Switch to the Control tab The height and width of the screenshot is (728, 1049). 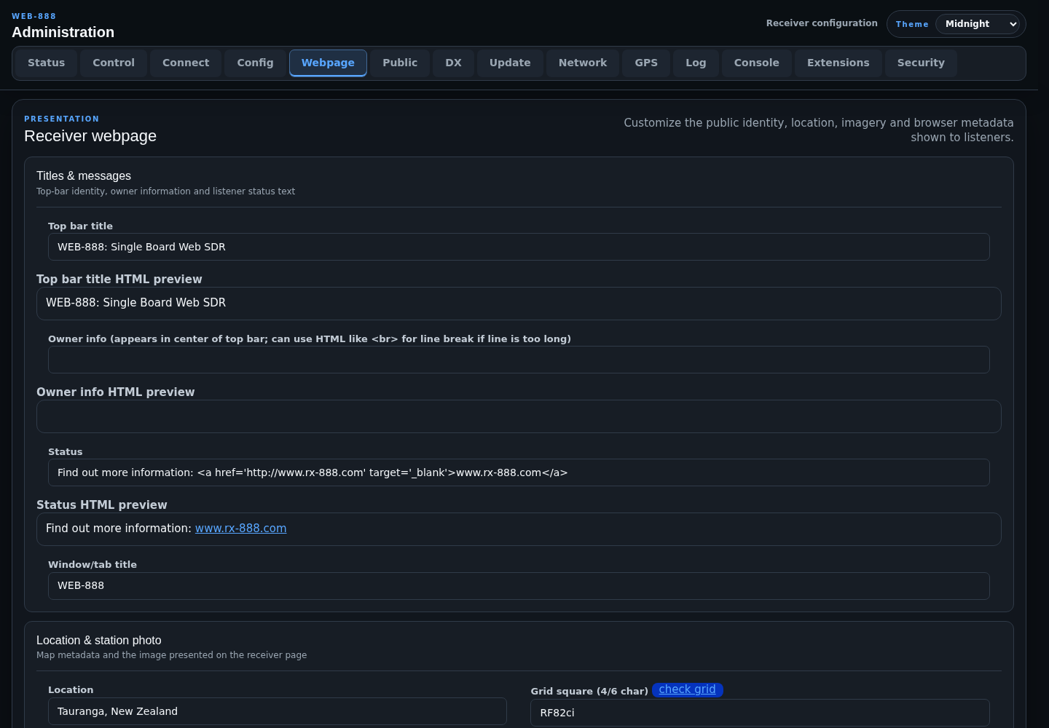pos(114,63)
